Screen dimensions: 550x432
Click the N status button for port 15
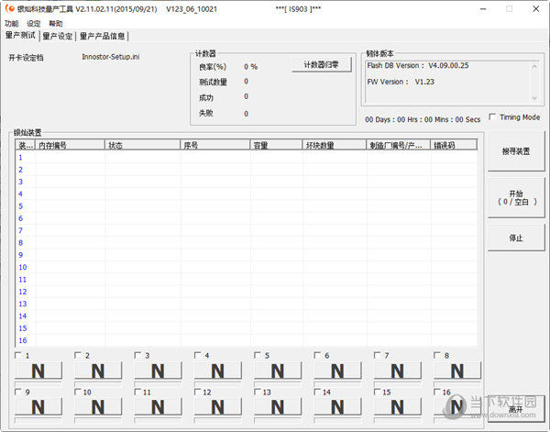click(398, 407)
